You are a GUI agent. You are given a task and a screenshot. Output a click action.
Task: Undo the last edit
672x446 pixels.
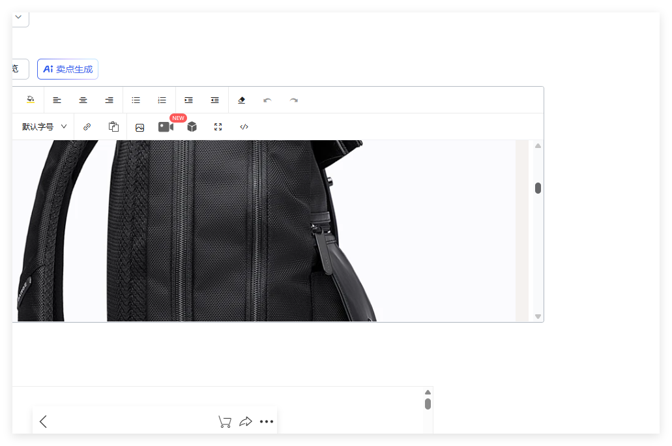tap(267, 100)
